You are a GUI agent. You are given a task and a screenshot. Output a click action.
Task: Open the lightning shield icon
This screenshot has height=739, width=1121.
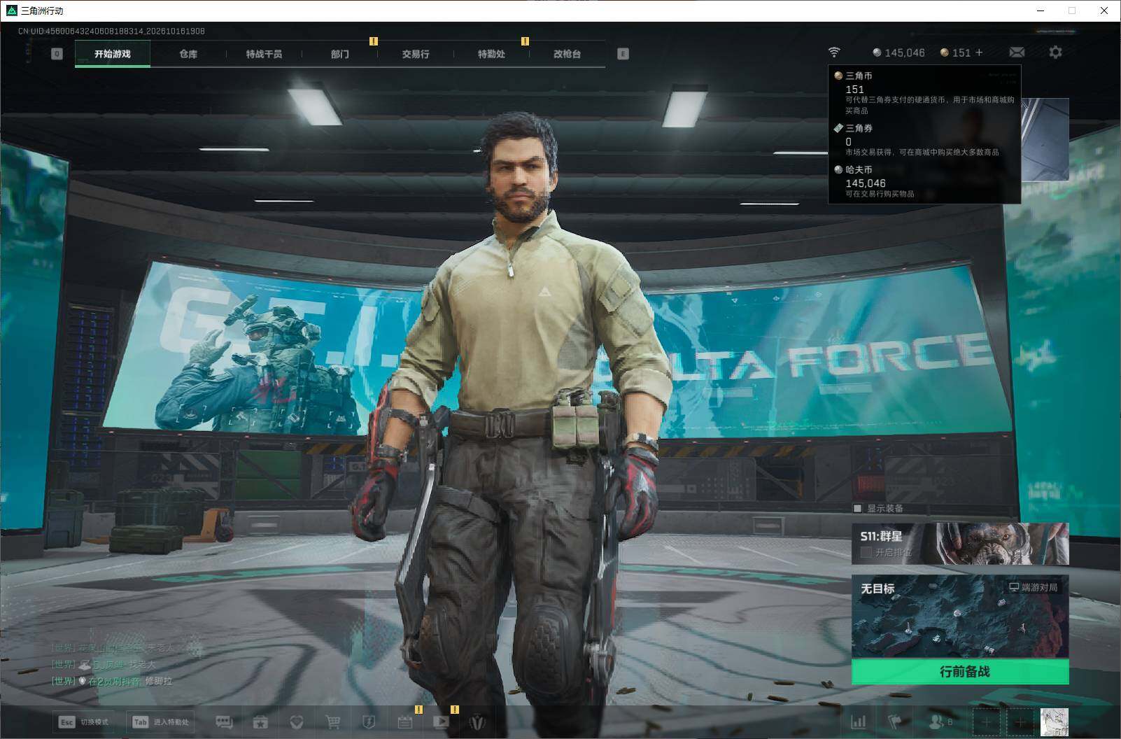click(369, 722)
